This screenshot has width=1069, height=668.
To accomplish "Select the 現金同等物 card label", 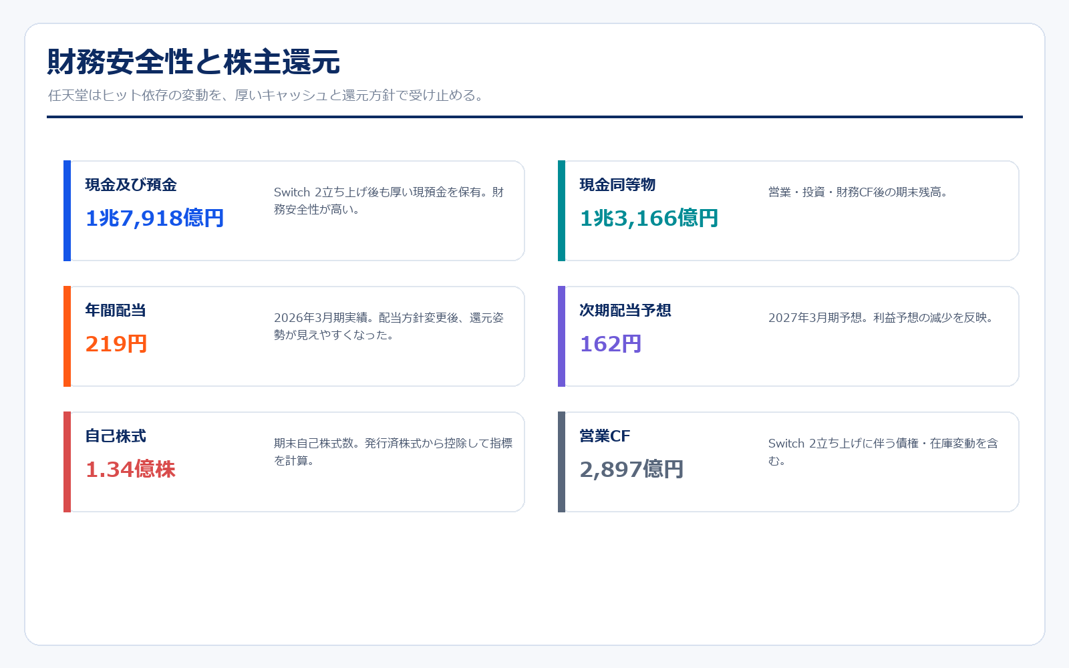I will coord(617,184).
